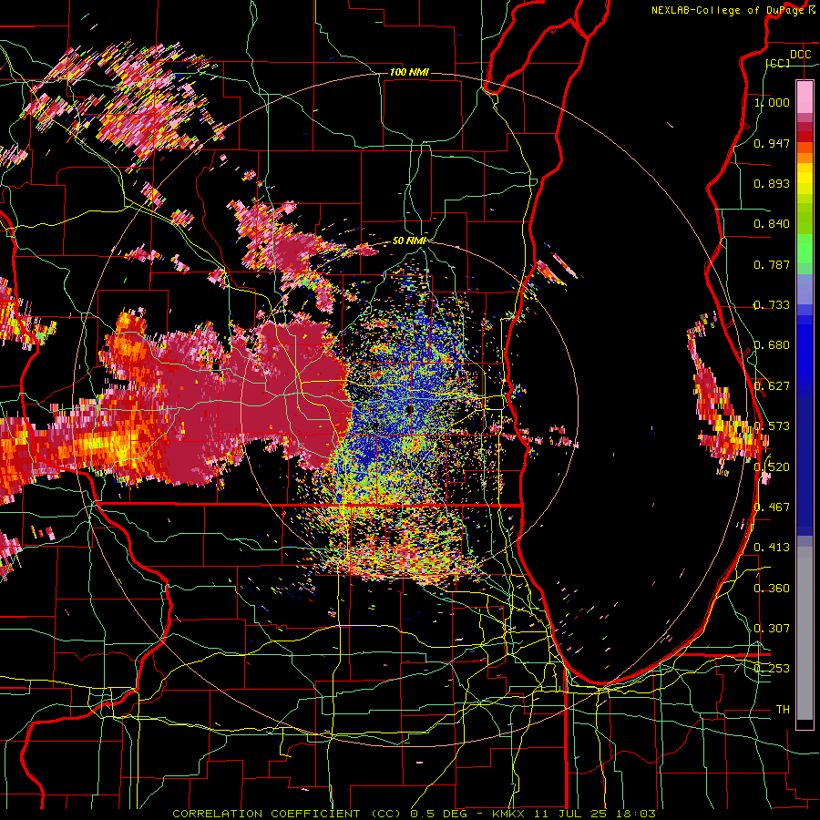This screenshot has width=820, height=820.
Task: Click the 1.000 scale value
Action: click(772, 102)
